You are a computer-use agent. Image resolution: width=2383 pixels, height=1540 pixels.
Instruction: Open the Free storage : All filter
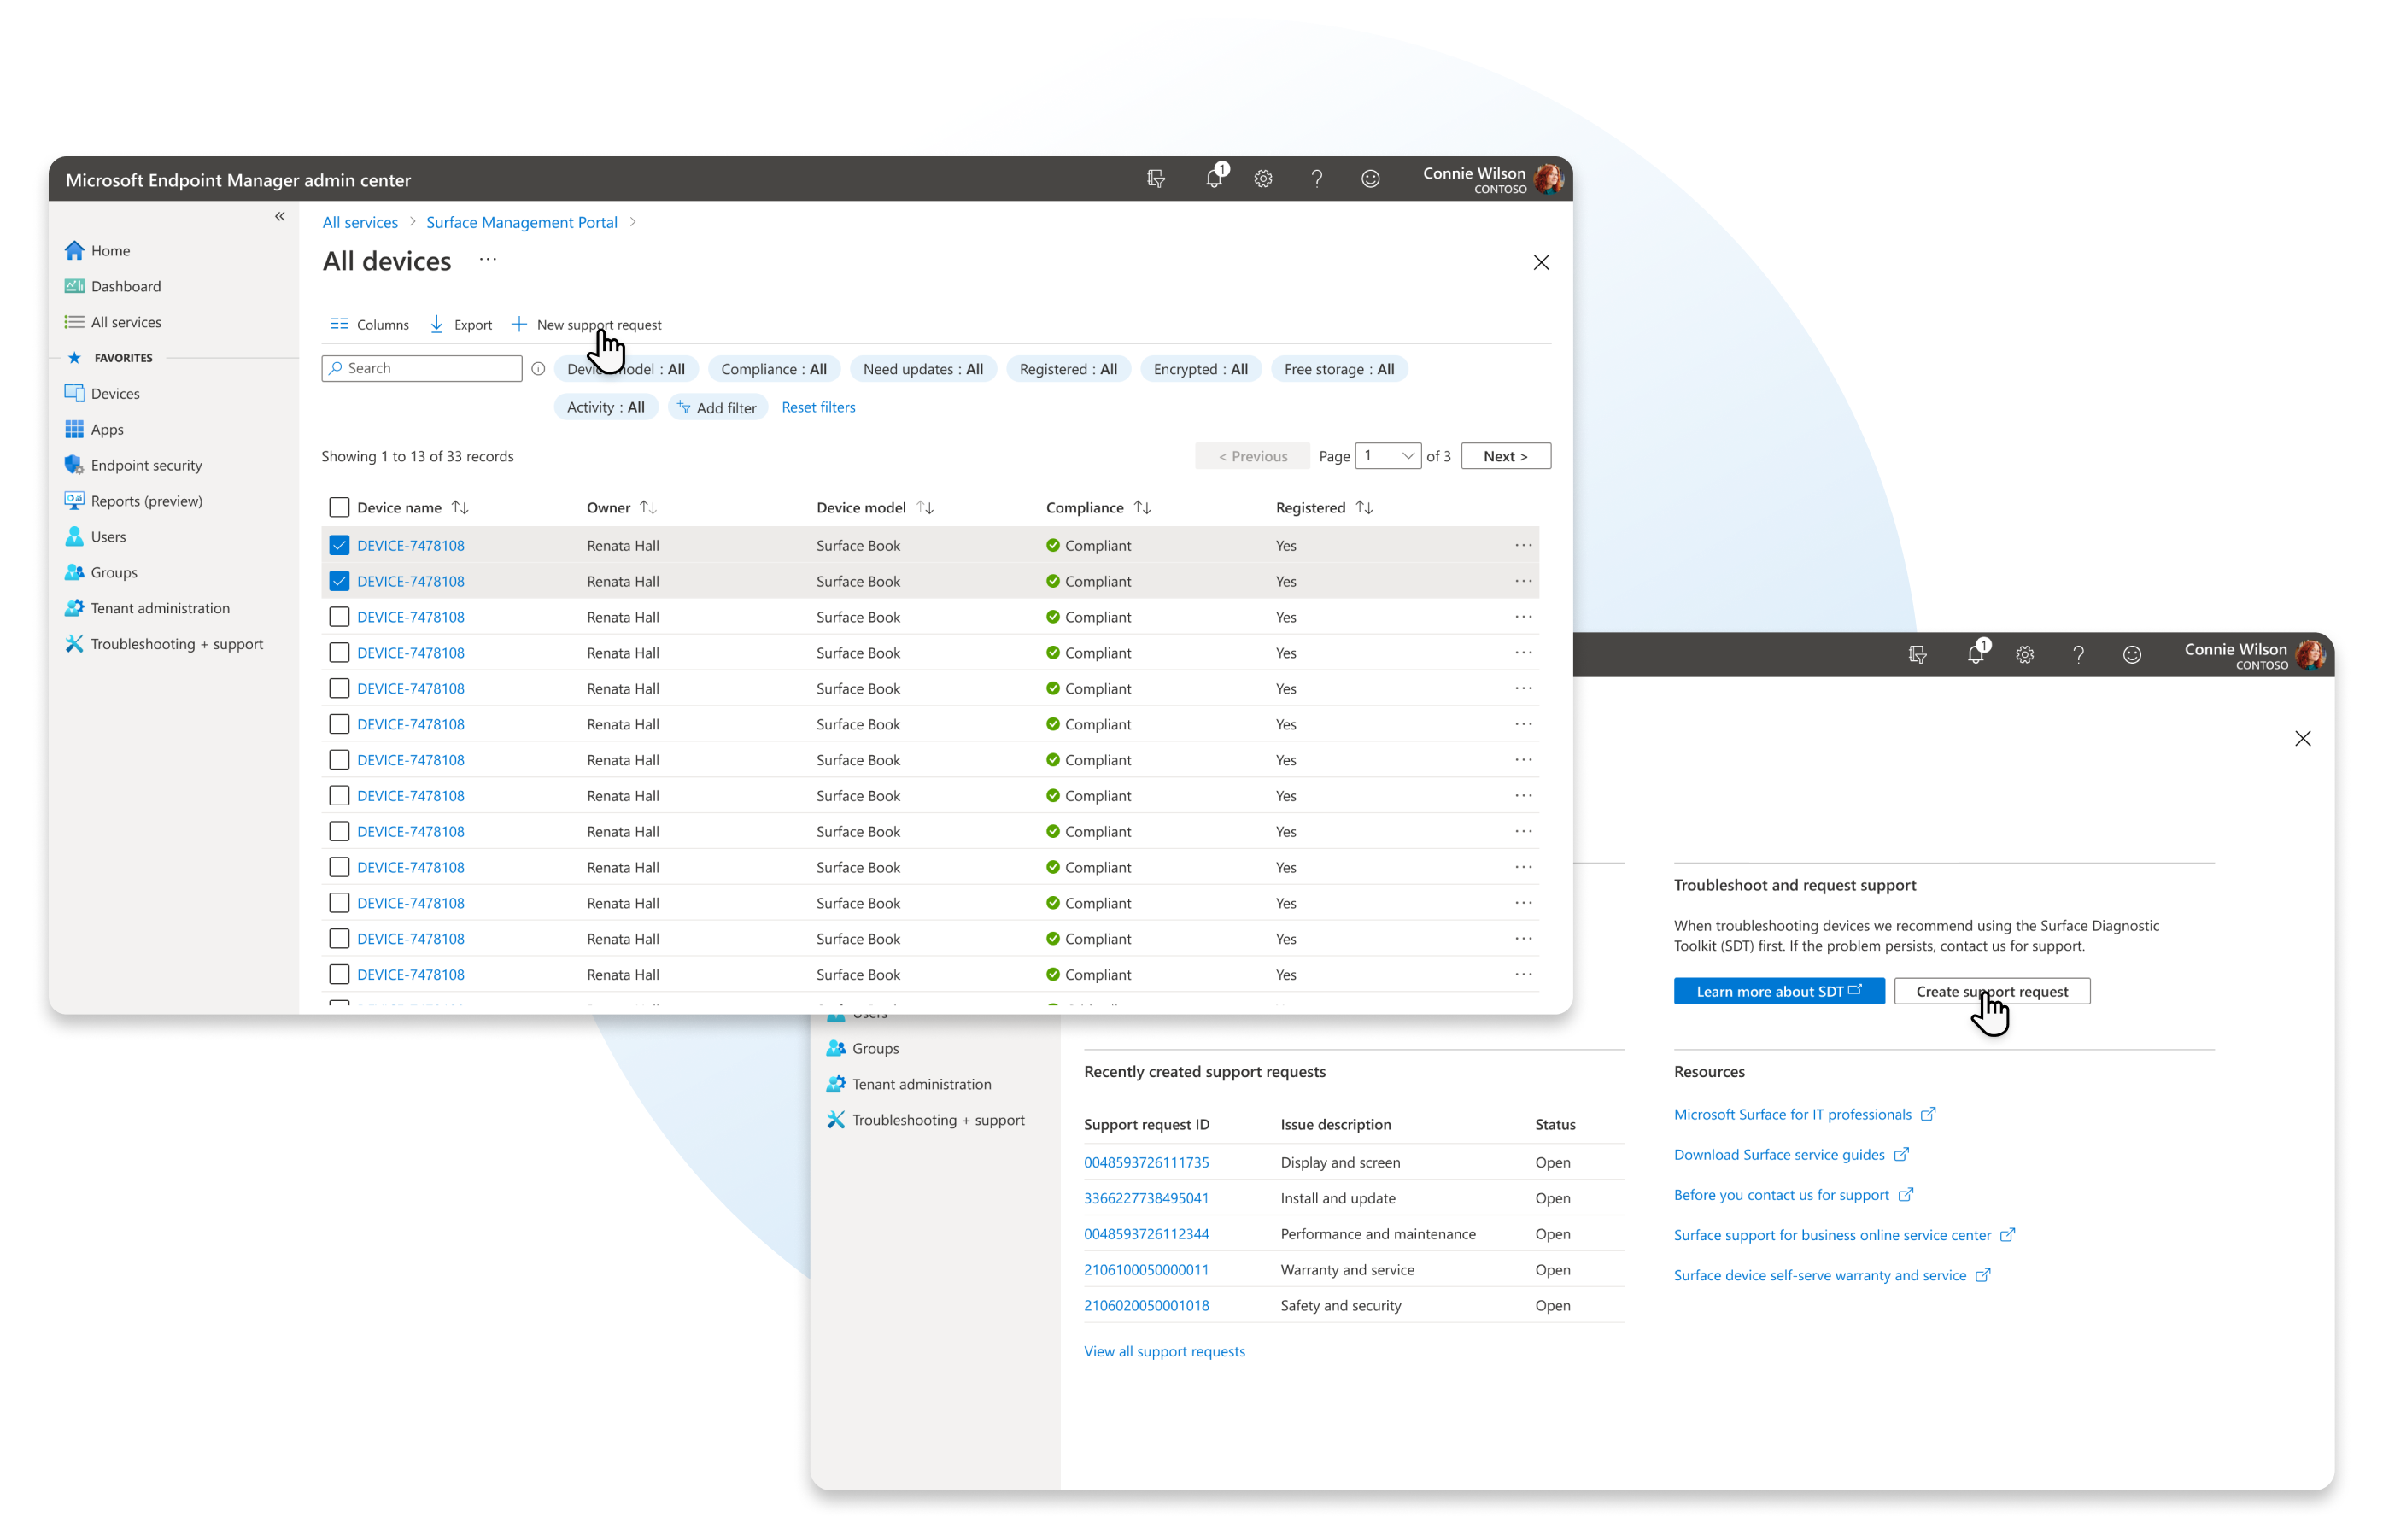(1339, 369)
